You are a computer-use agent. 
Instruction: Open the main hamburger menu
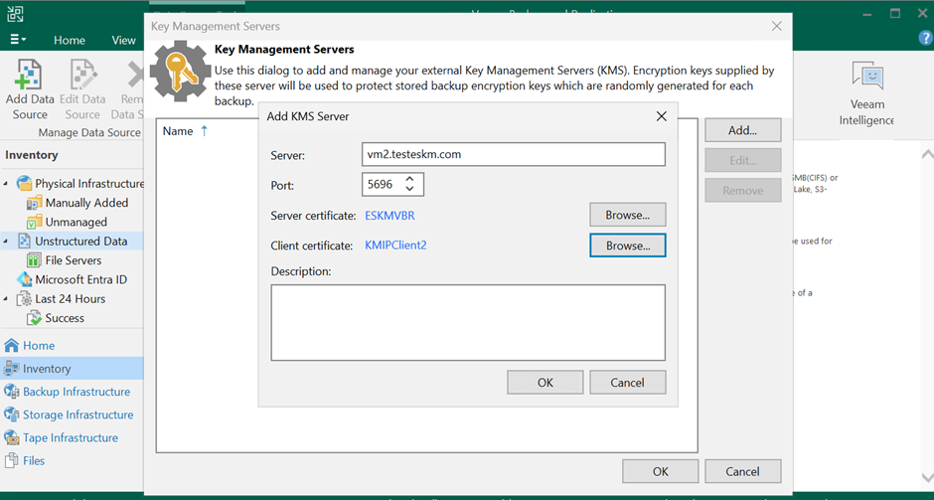pos(17,40)
